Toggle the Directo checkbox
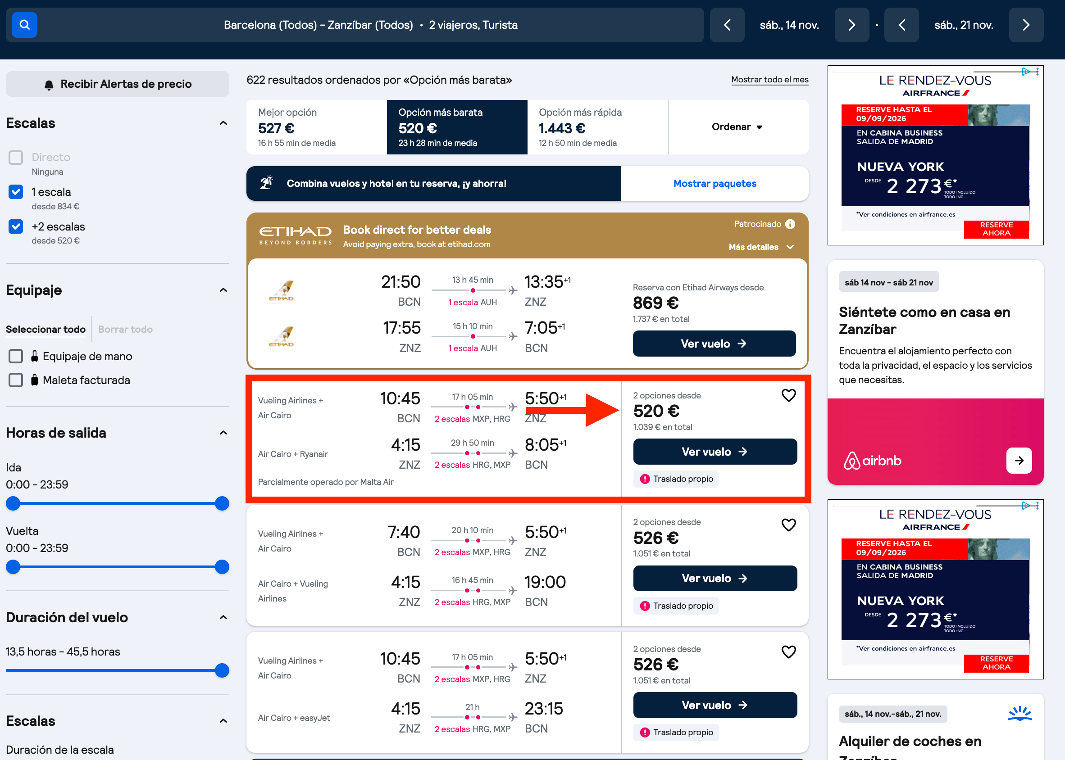The image size is (1065, 760). click(x=16, y=158)
